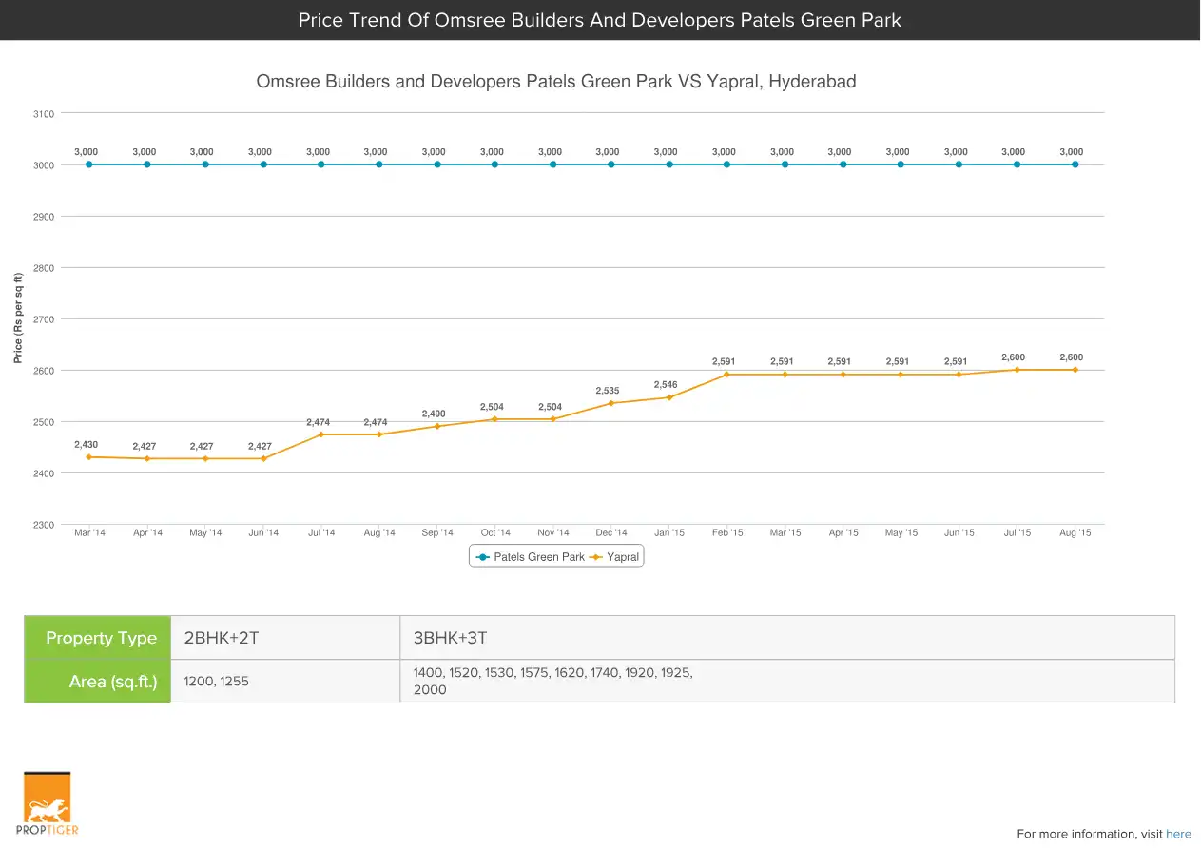Click Patels Green Park point at Aug '15
Image resolution: width=1201 pixels, height=848 pixels.
1075,164
